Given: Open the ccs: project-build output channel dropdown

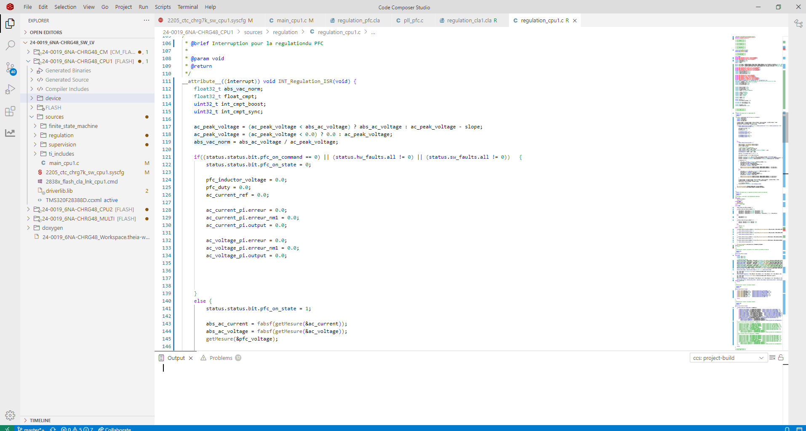Looking at the screenshot, I should 729,358.
